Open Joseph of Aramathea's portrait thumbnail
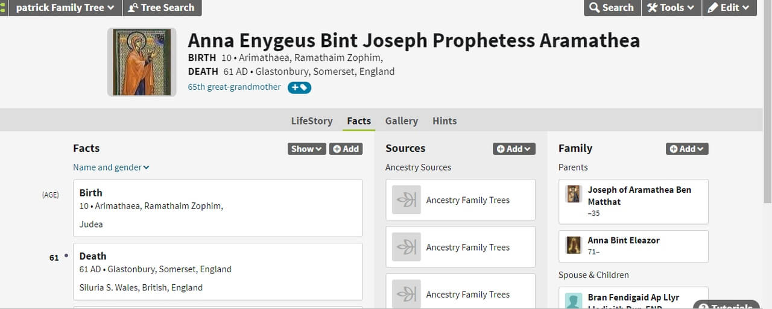 click(x=573, y=194)
